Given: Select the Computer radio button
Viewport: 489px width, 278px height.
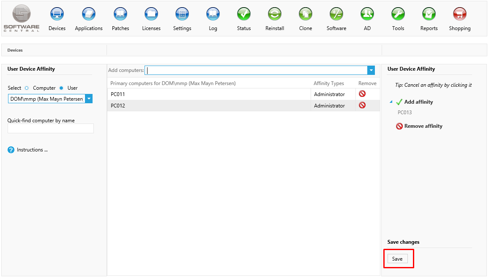Looking at the screenshot, I should tap(27, 88).
